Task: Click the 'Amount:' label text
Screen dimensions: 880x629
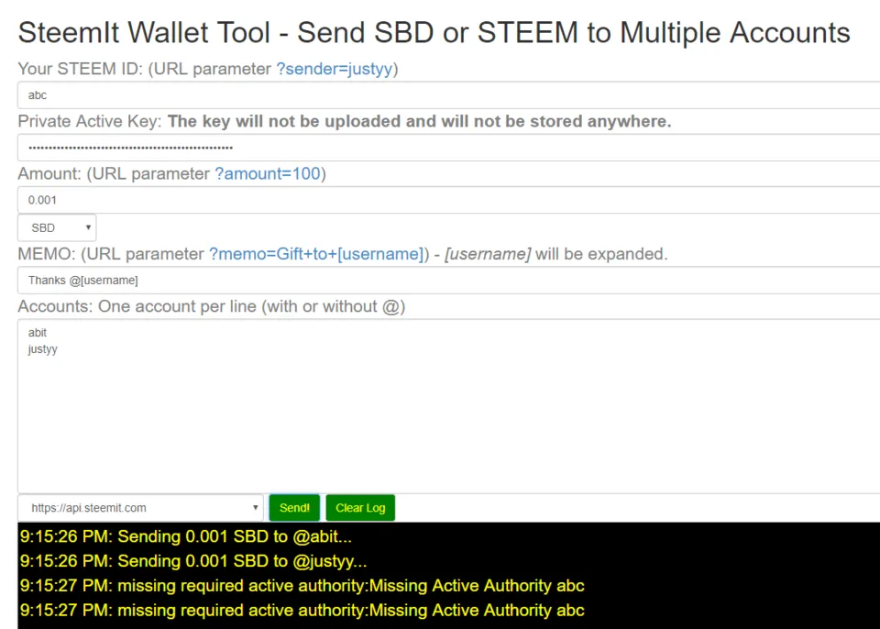Action: pos(49,173)
